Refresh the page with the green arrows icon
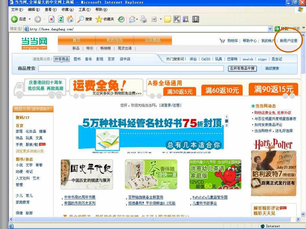306x229 pixels. [61, 19]
